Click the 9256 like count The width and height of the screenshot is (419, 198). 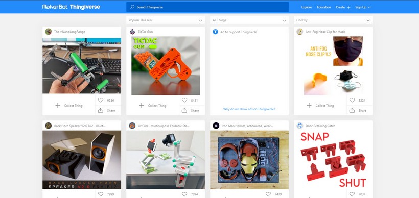click(x=111, y=101)
